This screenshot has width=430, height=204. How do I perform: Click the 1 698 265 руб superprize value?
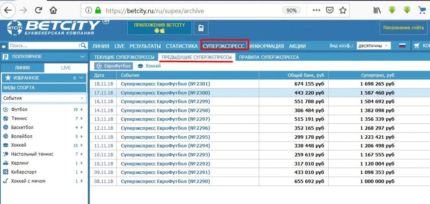pos(378,84)
